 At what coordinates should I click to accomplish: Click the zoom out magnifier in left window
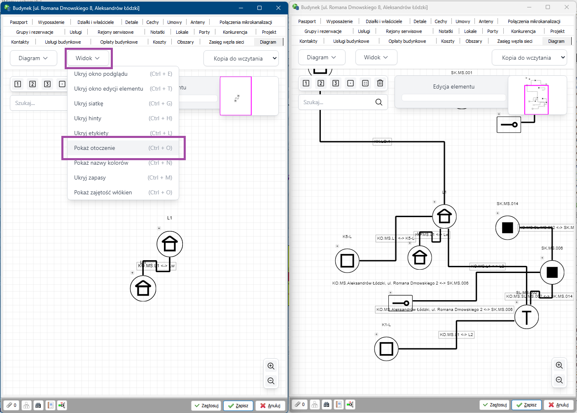[x=271, y=381]
